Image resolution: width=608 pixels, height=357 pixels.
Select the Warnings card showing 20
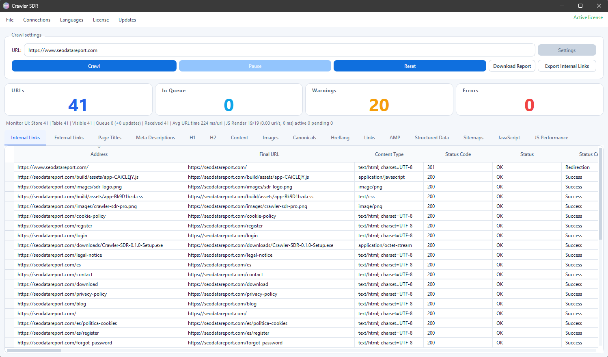coord(379,100)
